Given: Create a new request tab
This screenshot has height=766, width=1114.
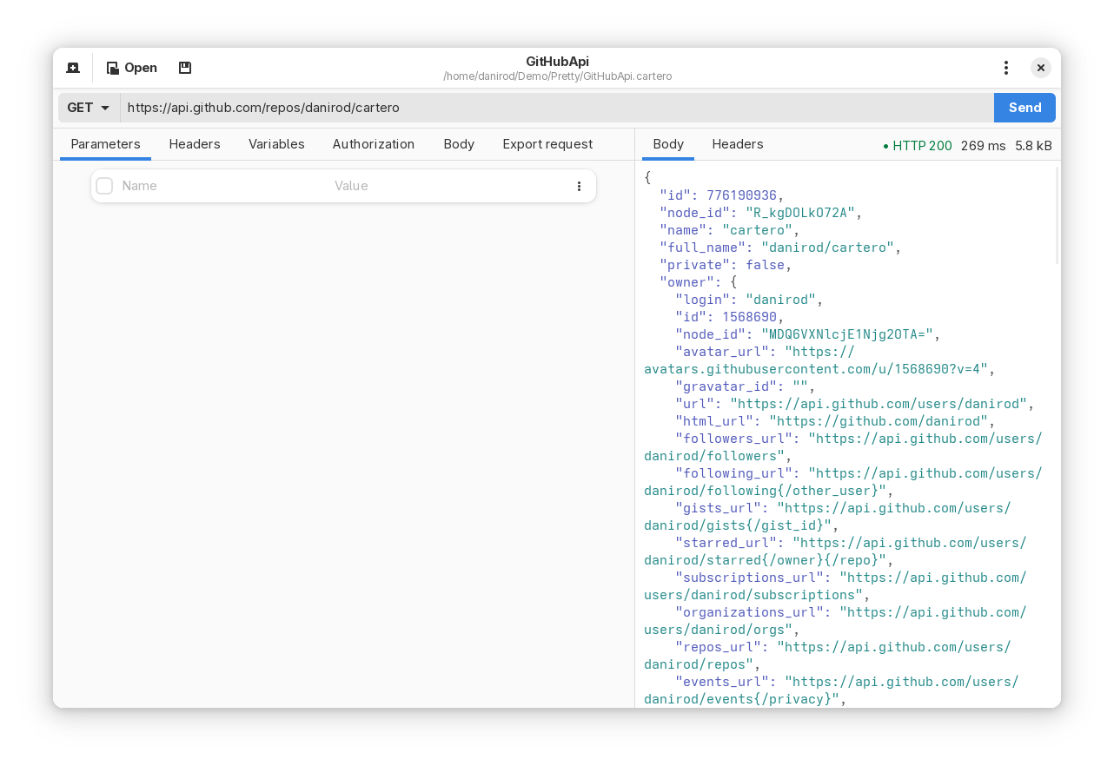Looking at the screenshot, I should tap(73, 67).
